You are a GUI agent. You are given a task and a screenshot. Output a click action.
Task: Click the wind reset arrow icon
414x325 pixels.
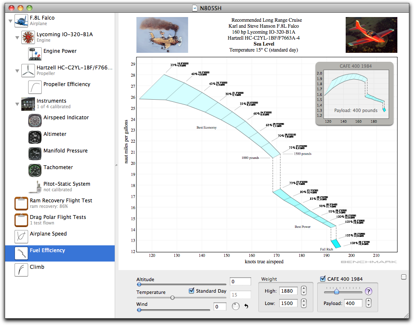[246, 306]
